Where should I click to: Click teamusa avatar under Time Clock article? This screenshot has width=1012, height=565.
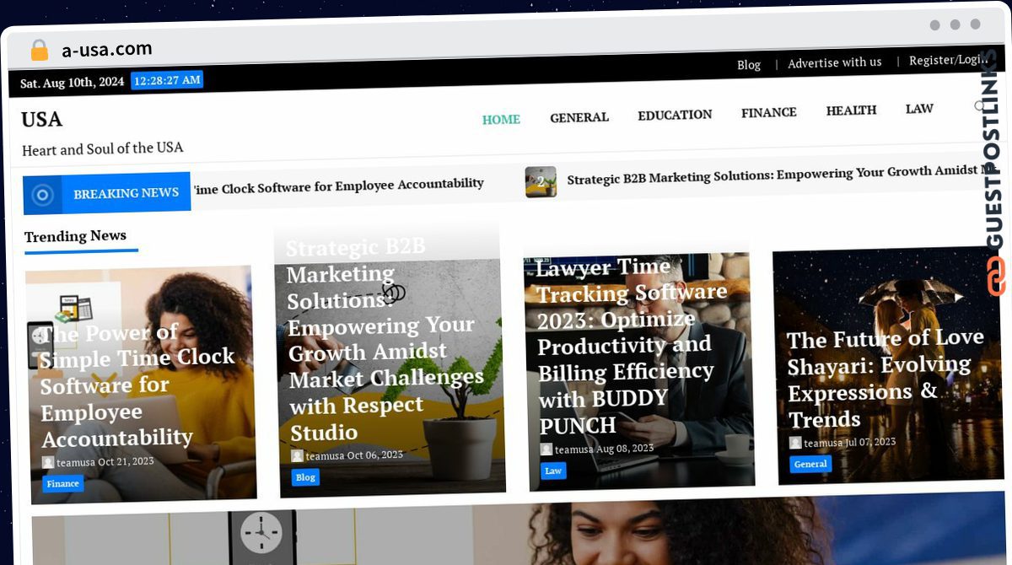[x=48, y=462]
